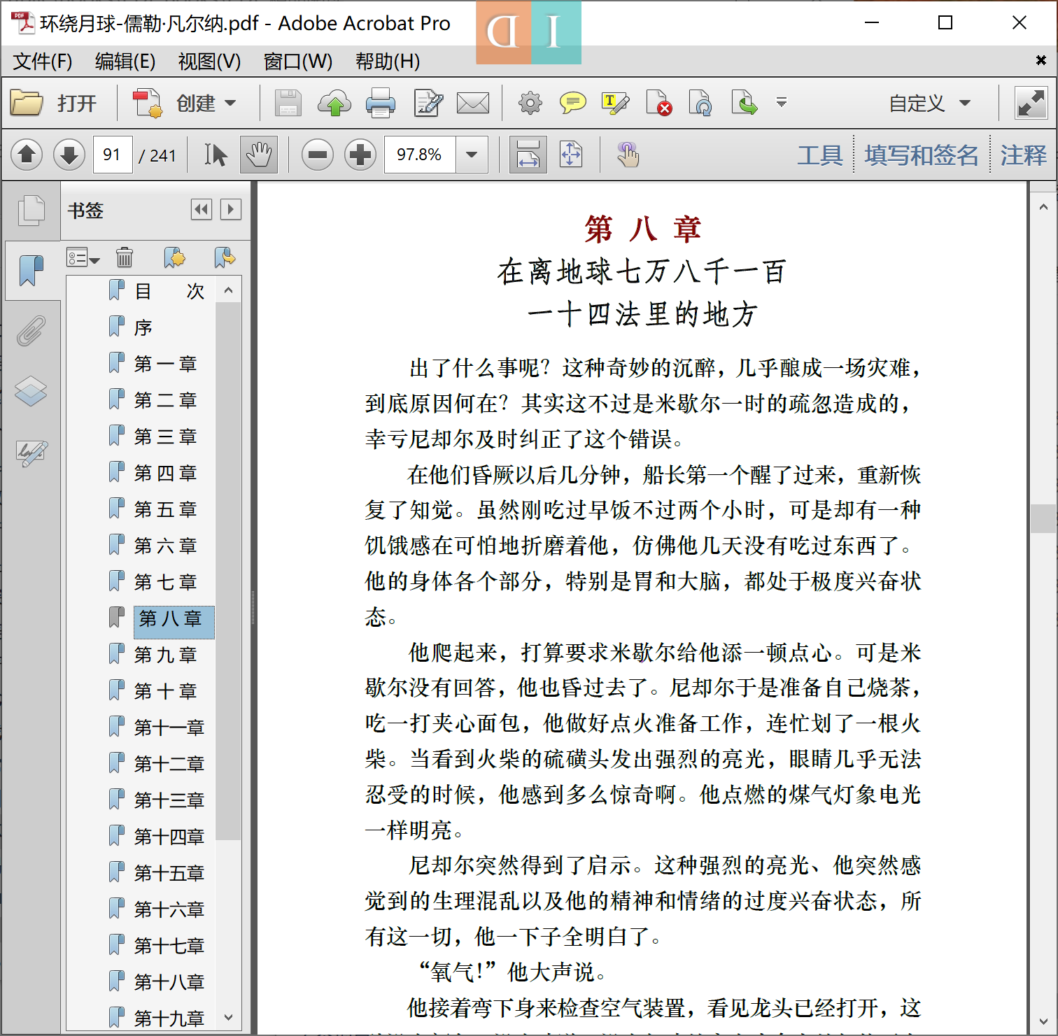The height and width of the screenshot is (1036, 1058).
Task: Click the Delete page icon
Action: 658,104
